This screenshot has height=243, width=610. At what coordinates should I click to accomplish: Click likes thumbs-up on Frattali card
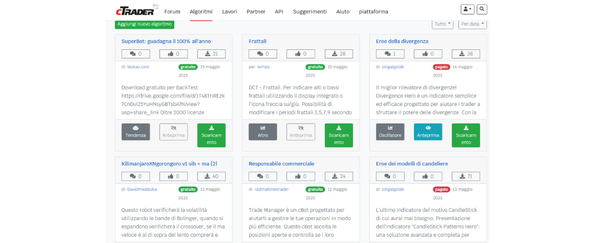(301, 54)
